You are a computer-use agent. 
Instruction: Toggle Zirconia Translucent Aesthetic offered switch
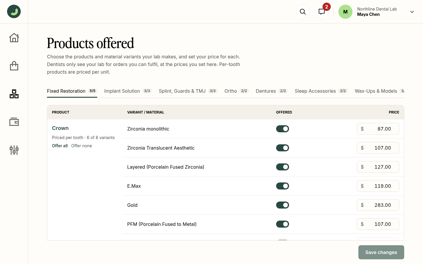pos(283,148)
